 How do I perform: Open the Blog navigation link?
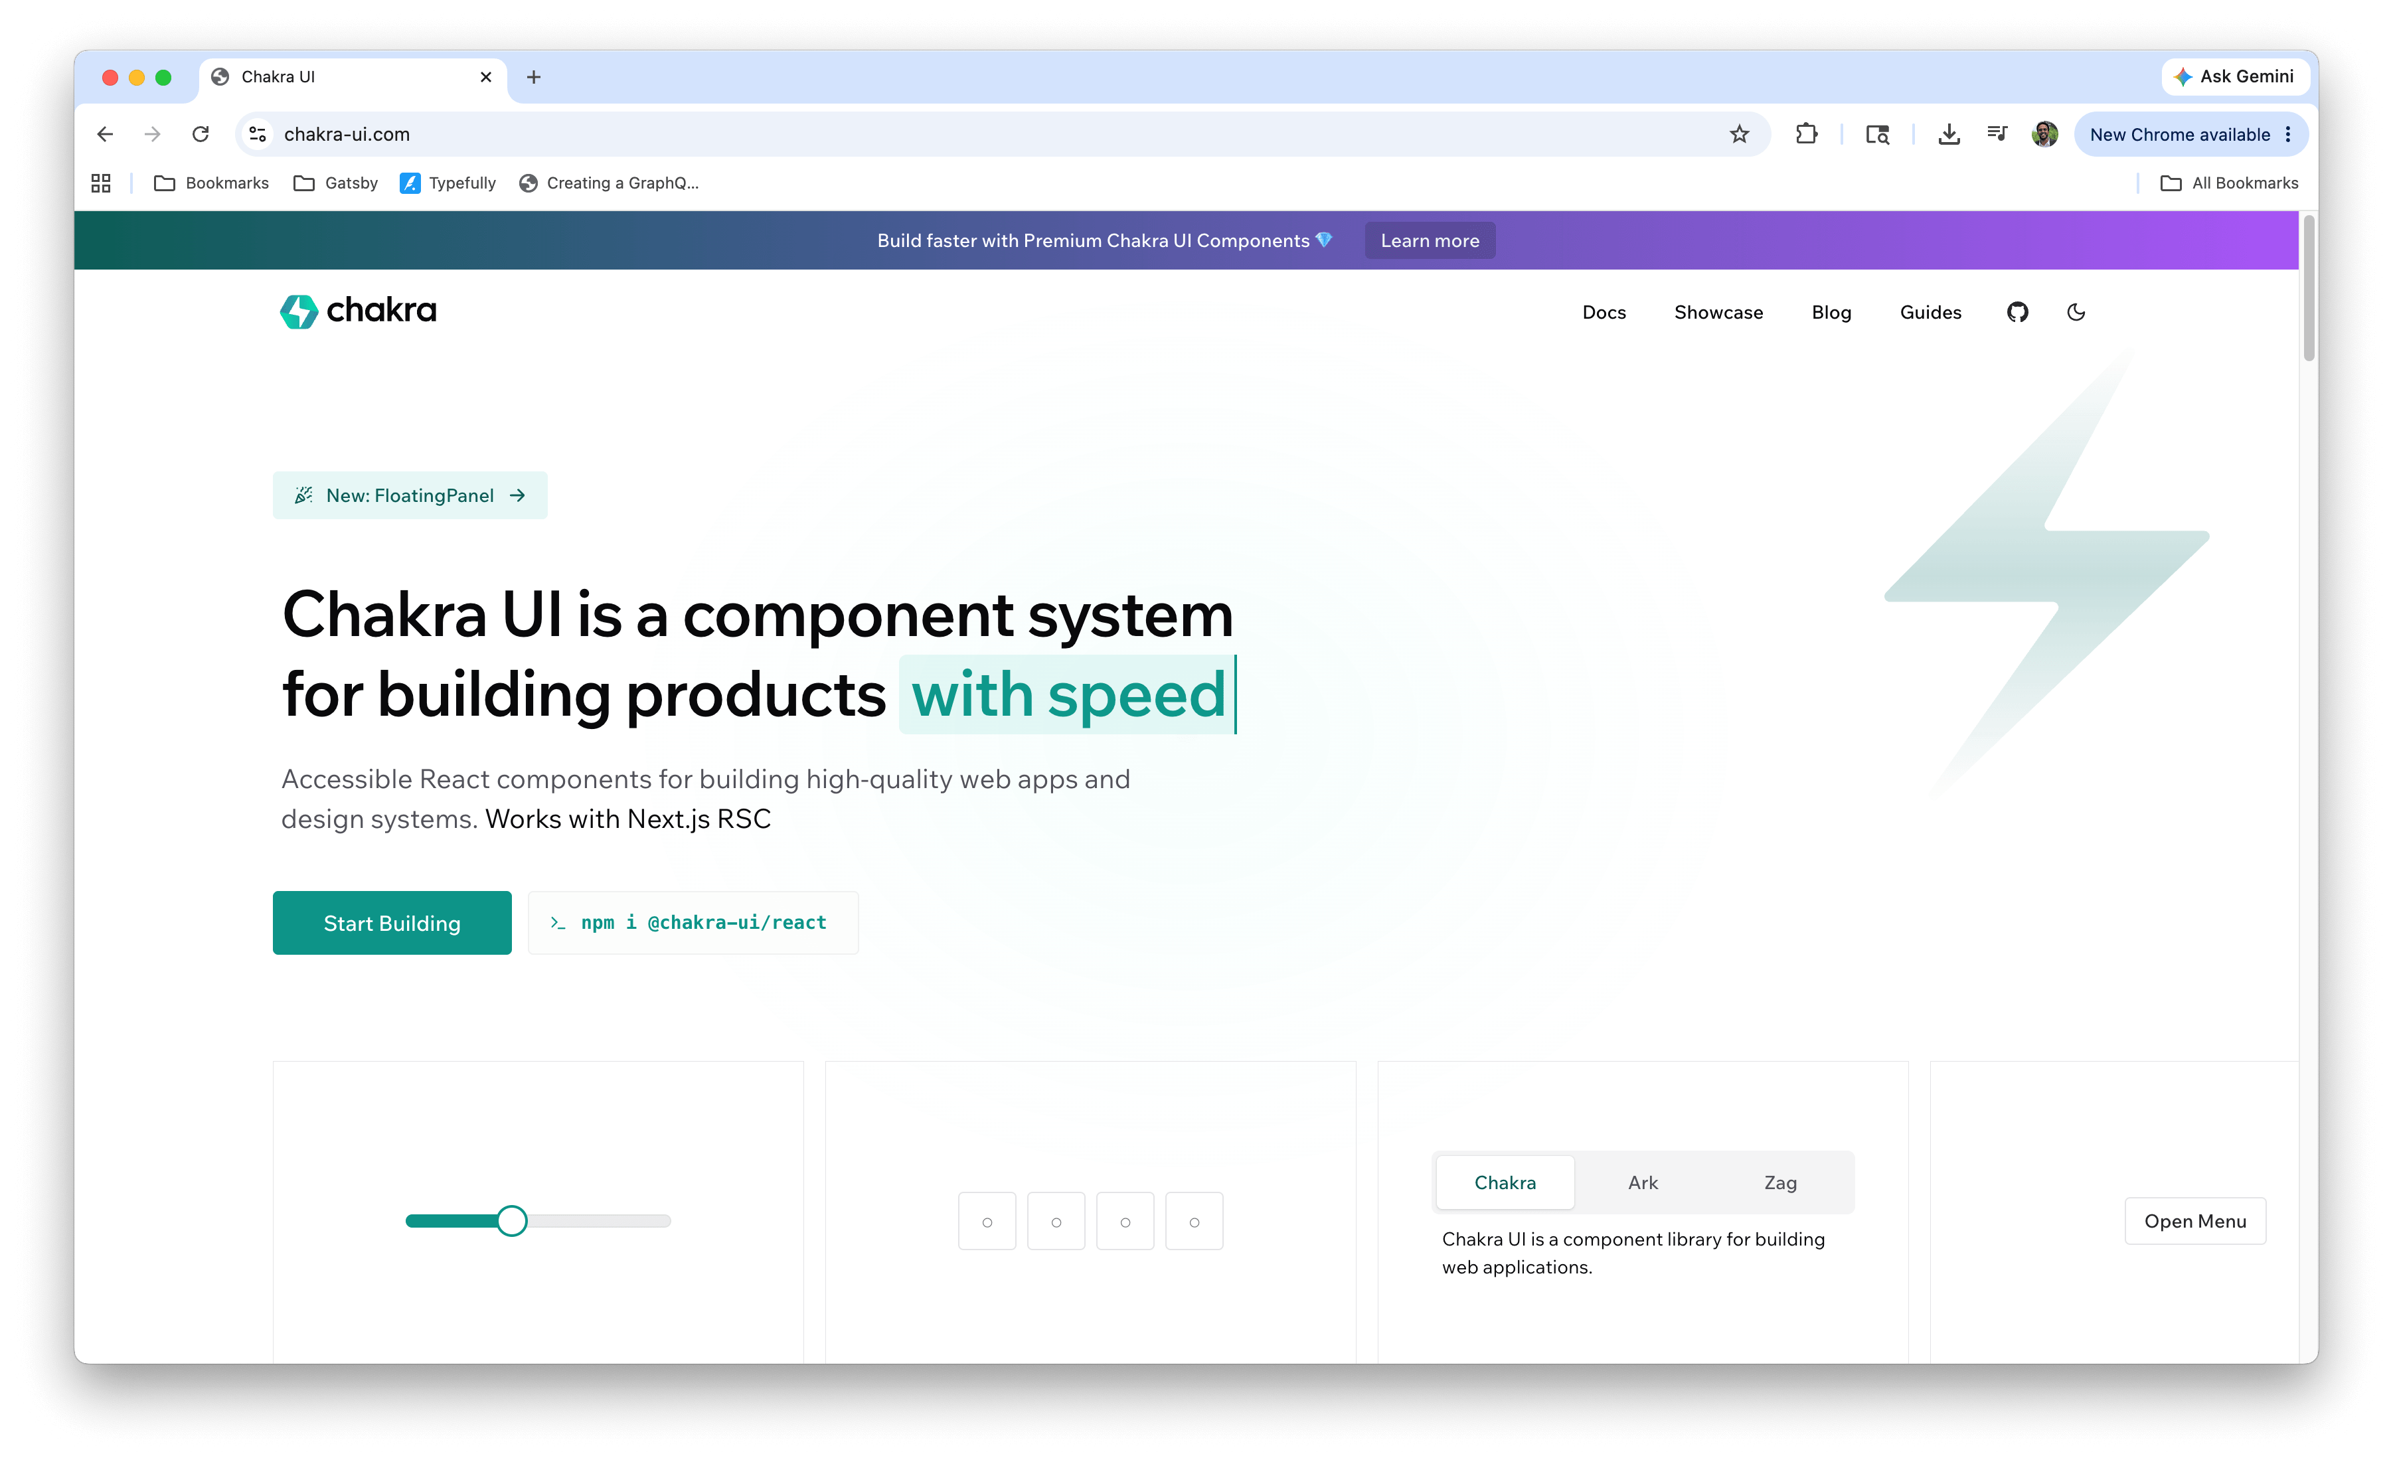1831,312
